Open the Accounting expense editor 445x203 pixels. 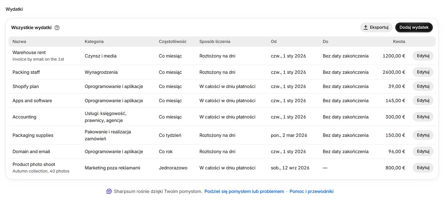click(x=423, y=117)
